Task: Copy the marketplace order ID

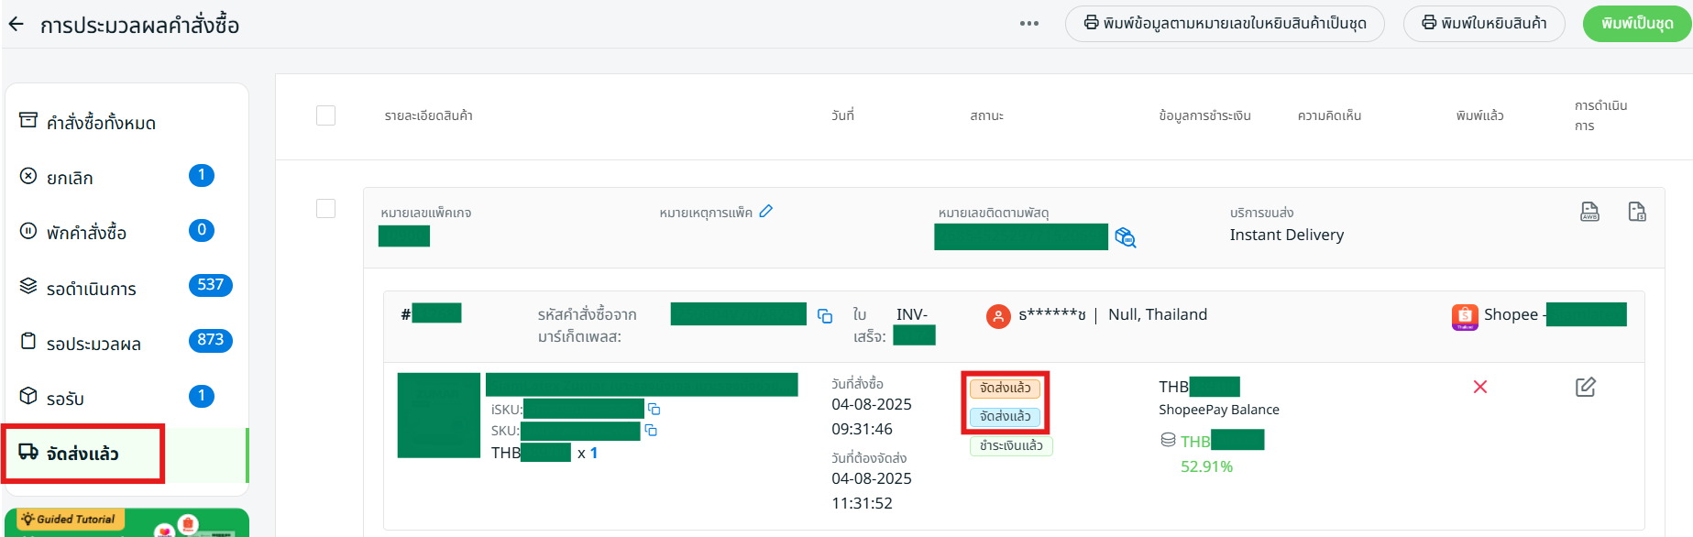Action: coord(825,316)
